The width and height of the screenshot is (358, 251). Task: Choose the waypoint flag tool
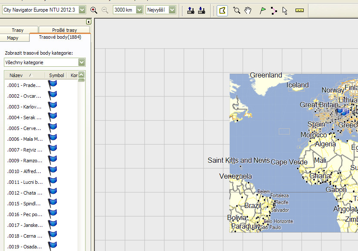pyautogui.click(x=262, y=10)
